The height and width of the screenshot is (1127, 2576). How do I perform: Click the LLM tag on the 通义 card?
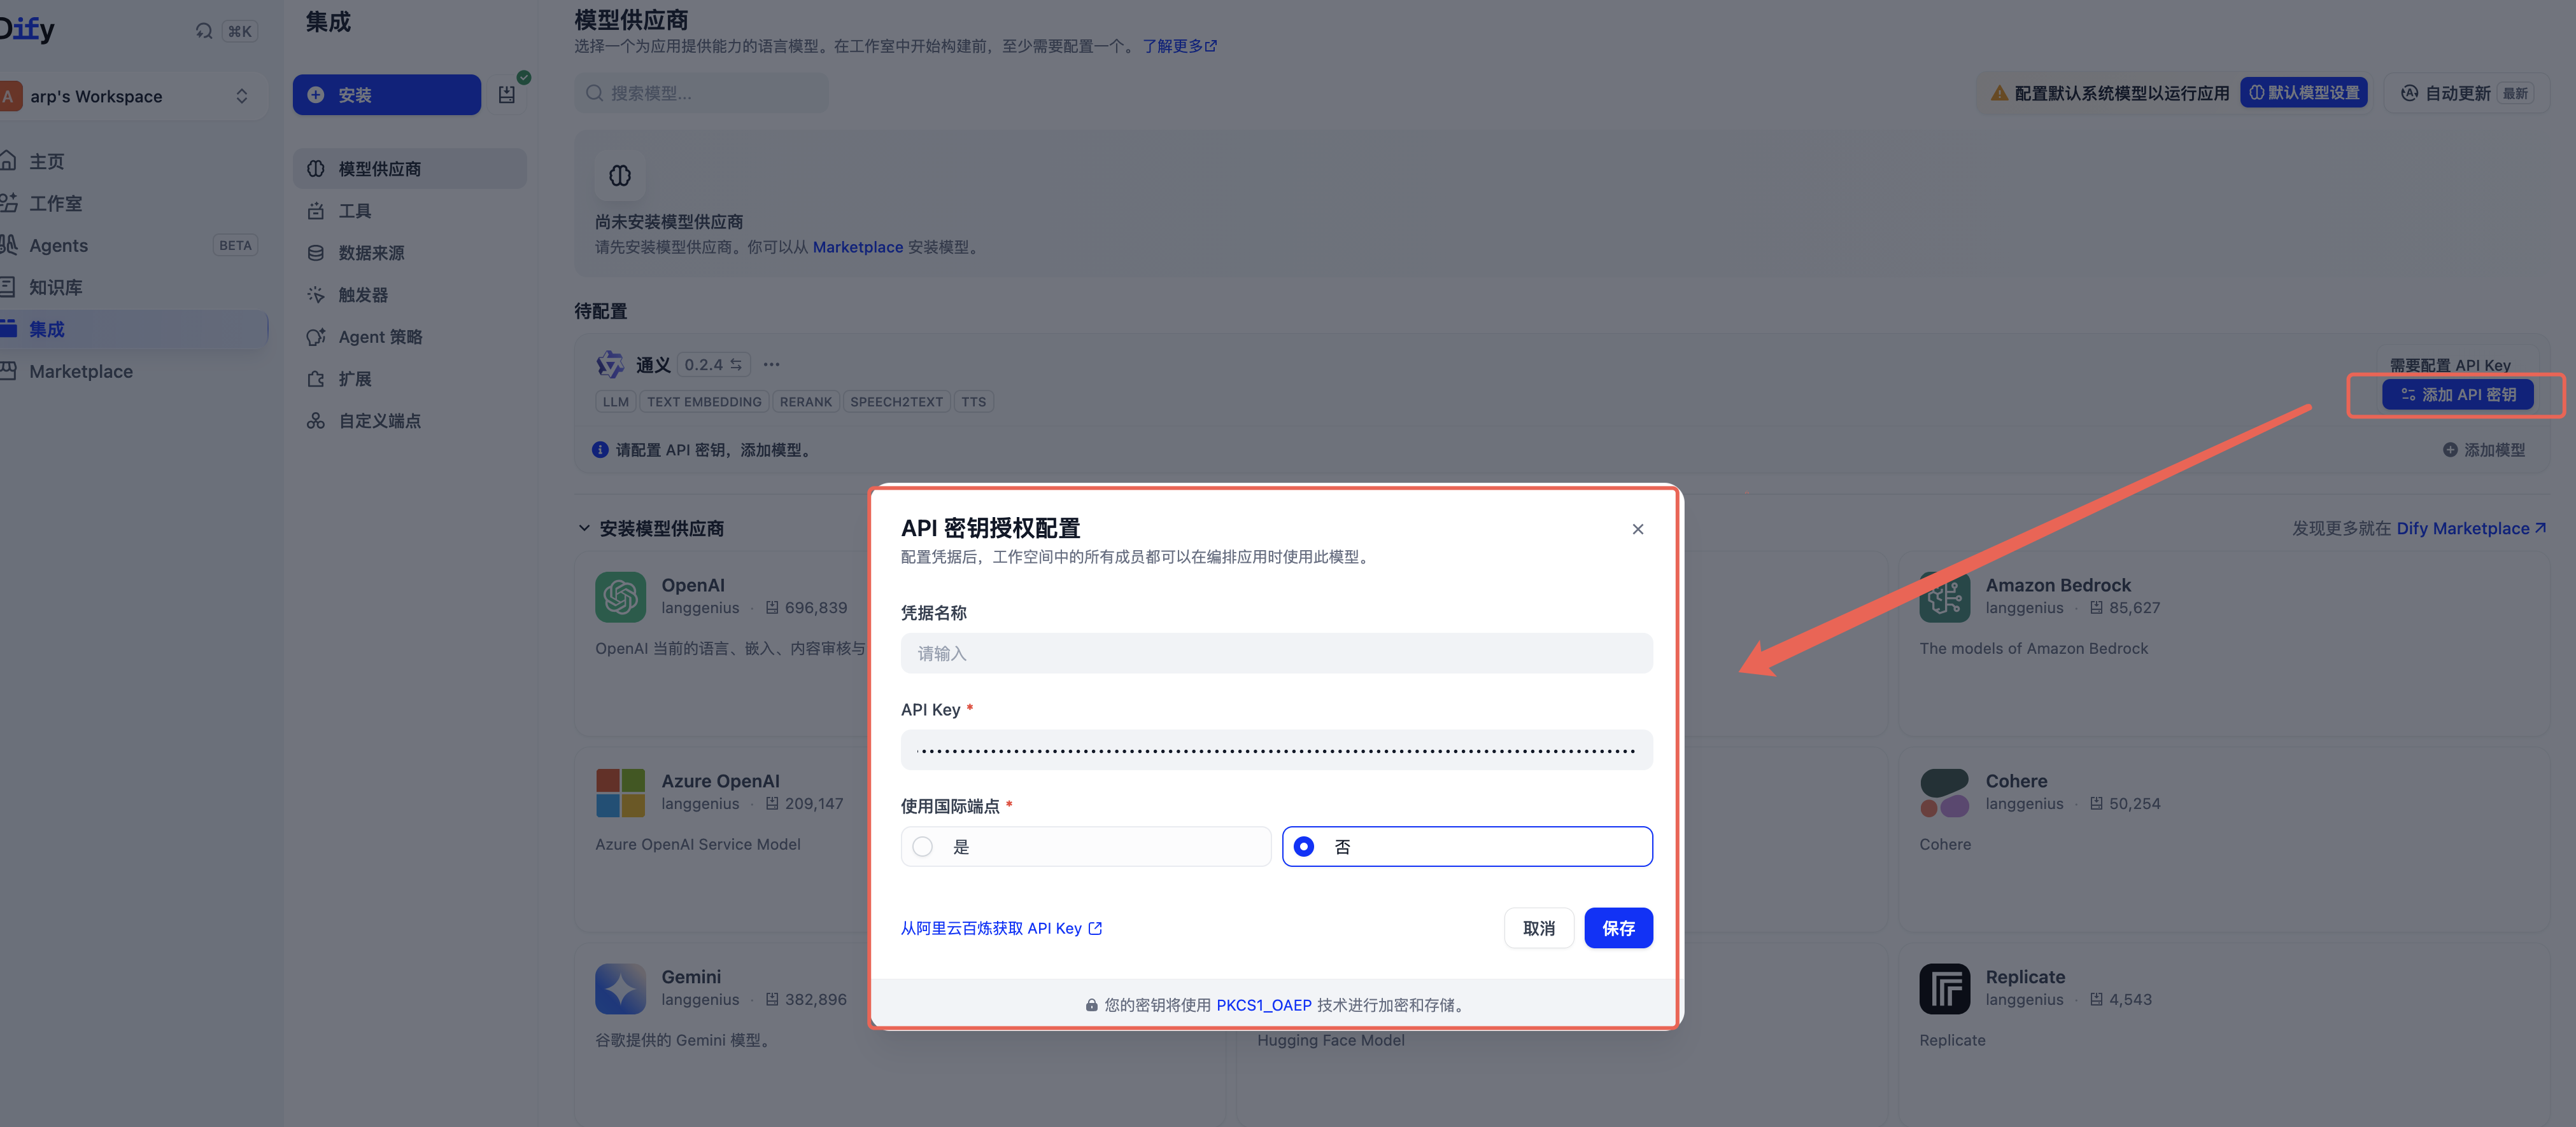616,402
